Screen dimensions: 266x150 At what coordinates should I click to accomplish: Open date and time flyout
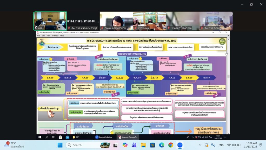pos(252,145)
